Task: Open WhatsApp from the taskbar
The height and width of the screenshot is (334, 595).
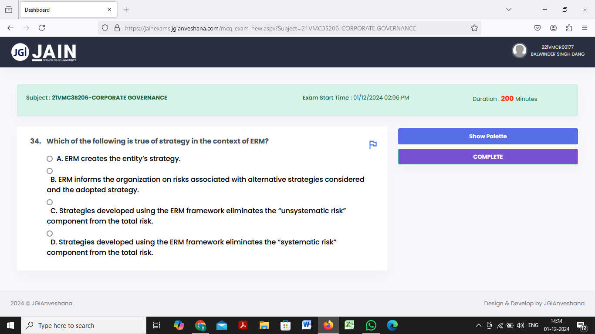Action: coord(371,325)
